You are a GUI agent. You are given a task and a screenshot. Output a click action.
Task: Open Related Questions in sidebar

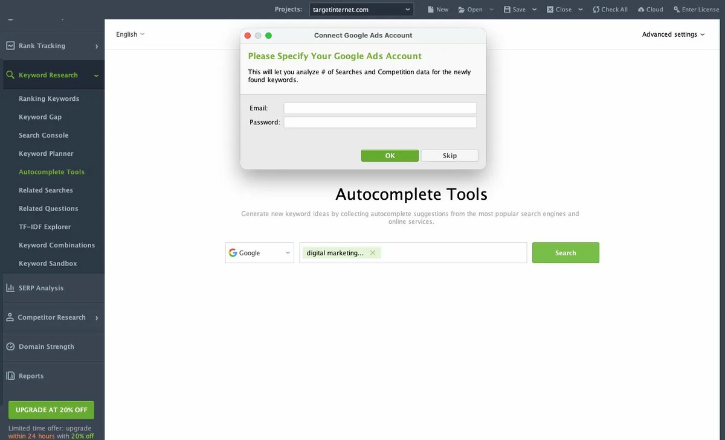(x=48, y=208)
